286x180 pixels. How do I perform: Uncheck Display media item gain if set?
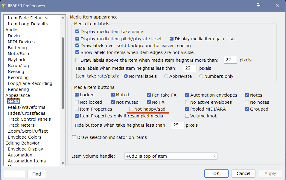[x=171, y=39]
